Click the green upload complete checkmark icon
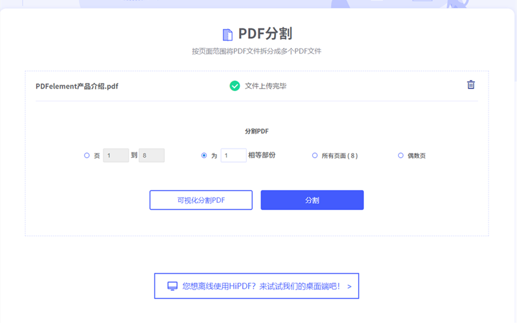The width and height of the screenshot is (517, 323). (235, 85)
